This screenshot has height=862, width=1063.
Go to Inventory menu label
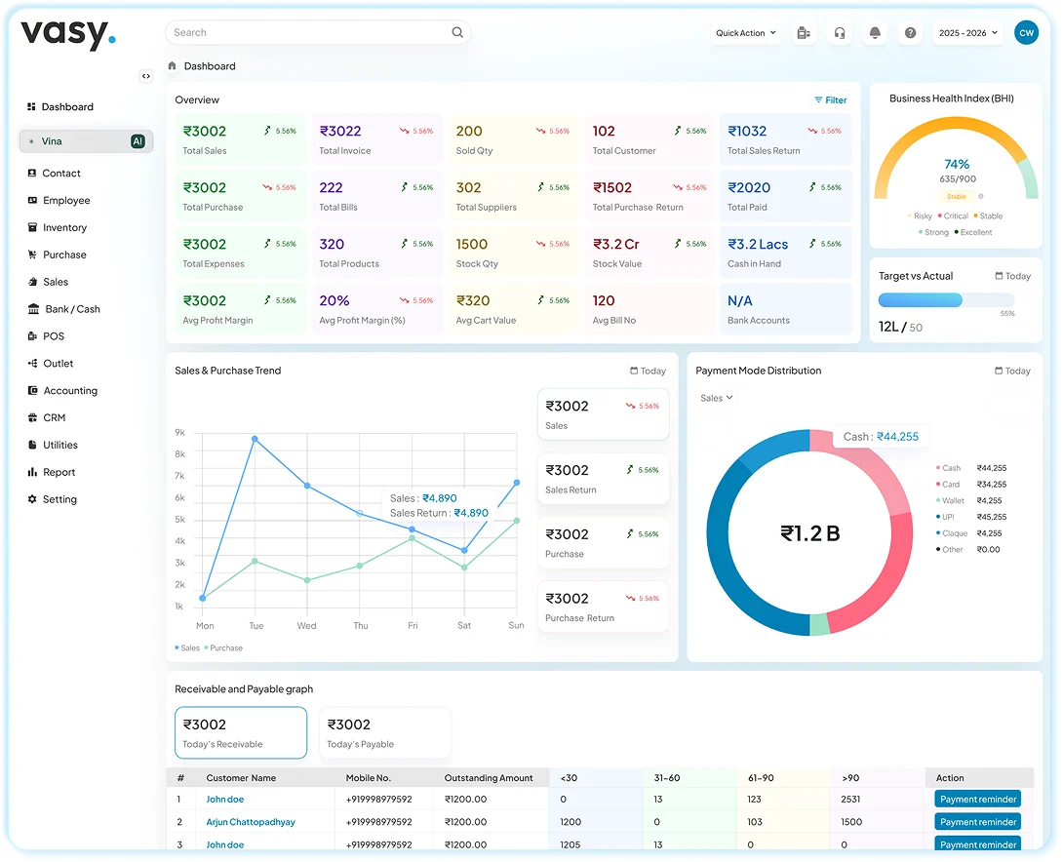point(65,227)
